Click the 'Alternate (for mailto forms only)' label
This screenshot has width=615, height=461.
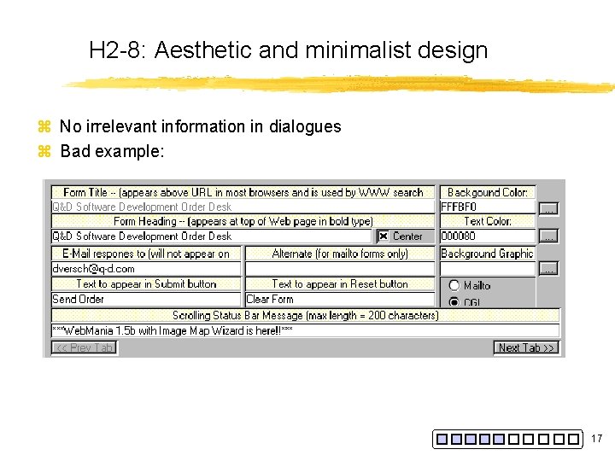coord(340,254)
